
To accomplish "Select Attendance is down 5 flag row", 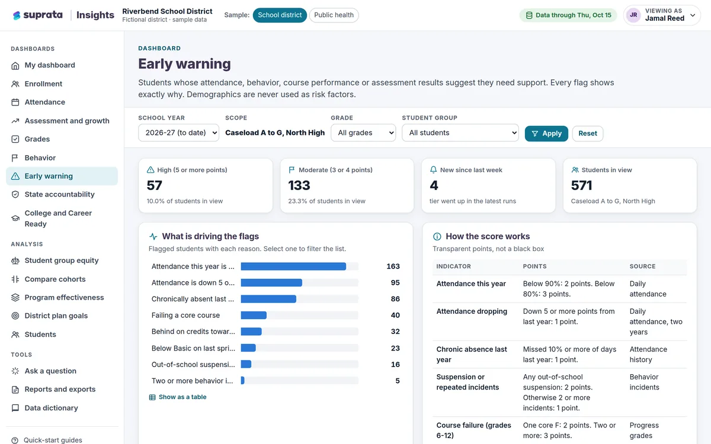I will [276, 283].
